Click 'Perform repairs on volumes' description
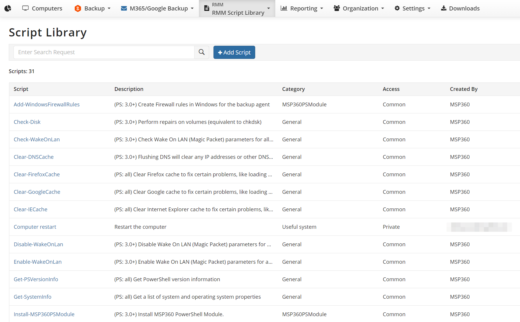The height and width of the screenshot is (322, 520). (188, 122)
